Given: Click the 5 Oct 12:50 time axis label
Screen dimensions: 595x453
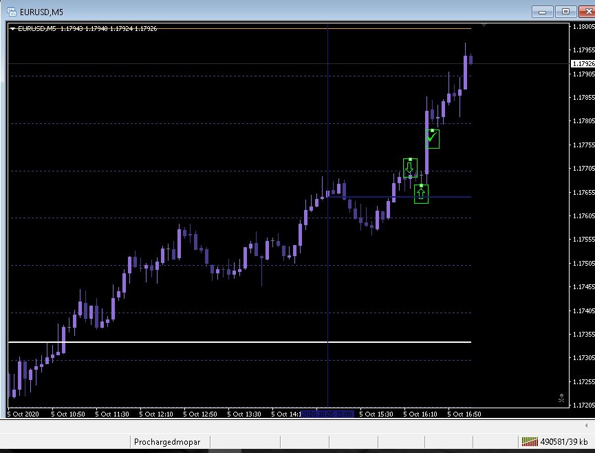Looking at the screenshot, I should 200,414.
